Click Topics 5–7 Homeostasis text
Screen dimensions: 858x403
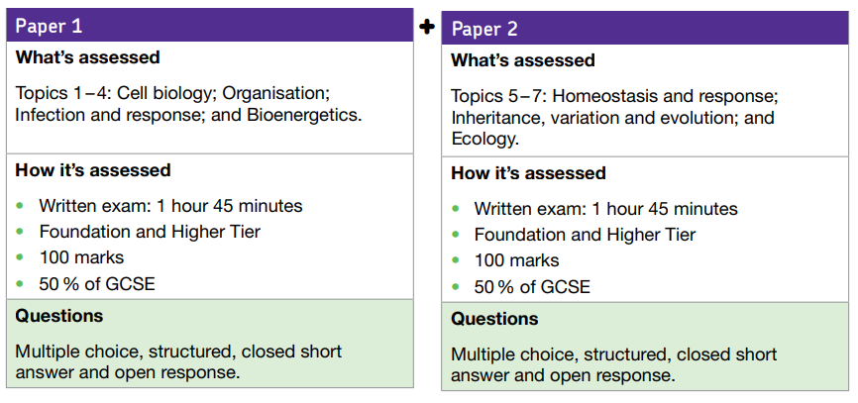[614, 118]
